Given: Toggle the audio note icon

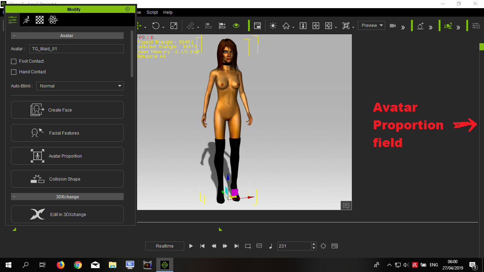Looking at the screenshot, I should point(271,246).
